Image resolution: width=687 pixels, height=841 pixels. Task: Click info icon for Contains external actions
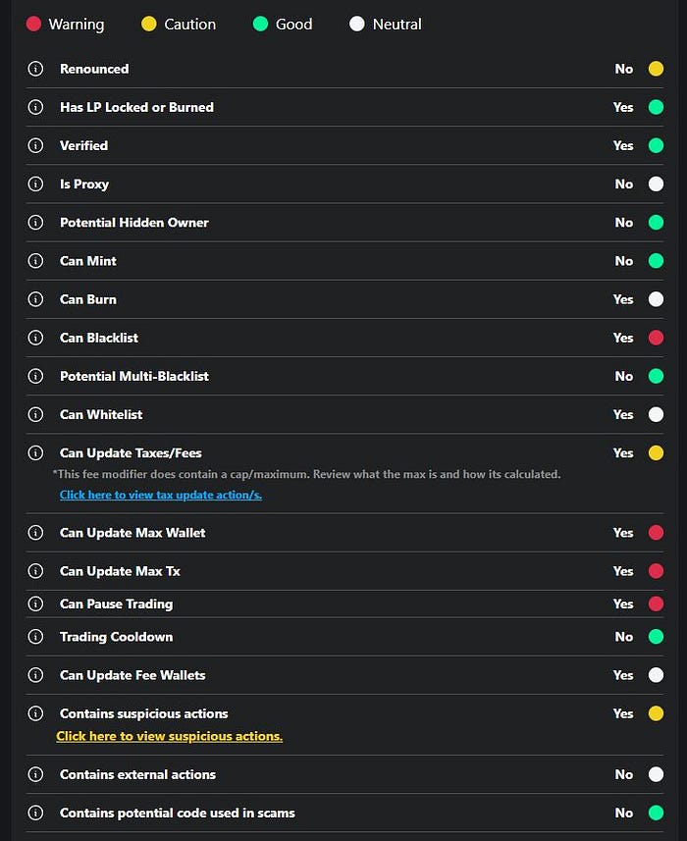tap(35, 774)
